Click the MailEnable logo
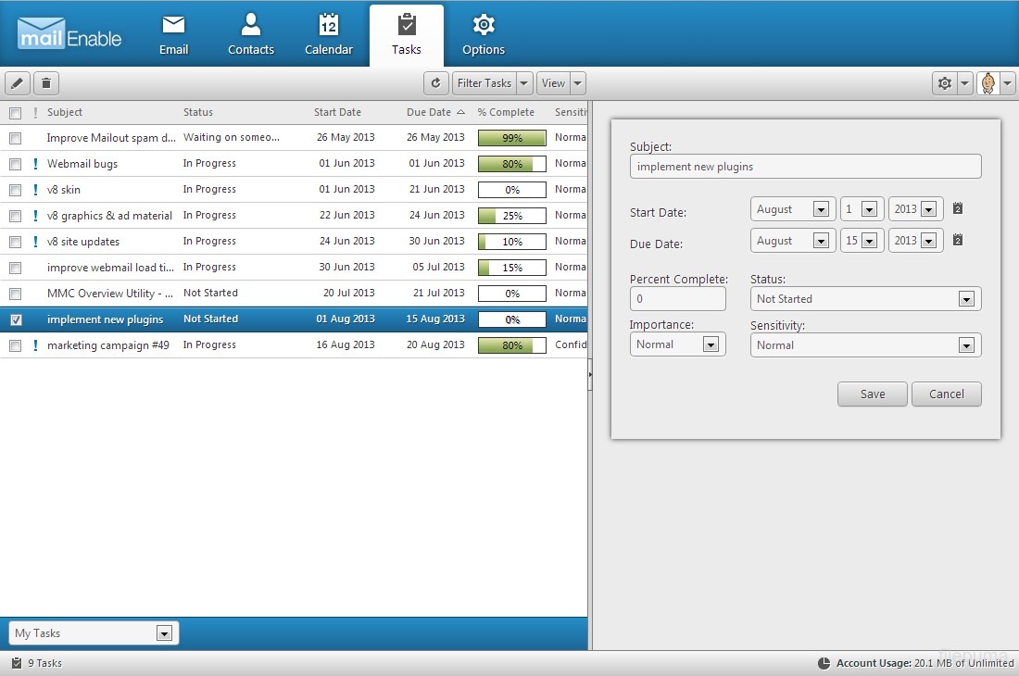This screenshot has height=676, width=1019. point(69,34)
